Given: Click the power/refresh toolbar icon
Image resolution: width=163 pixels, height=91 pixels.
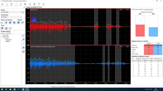Looking at the screenshot, I should (44, 4).
